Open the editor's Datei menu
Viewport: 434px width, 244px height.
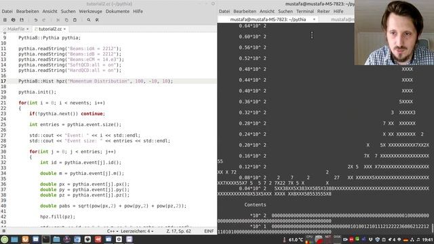coord(7,12)
